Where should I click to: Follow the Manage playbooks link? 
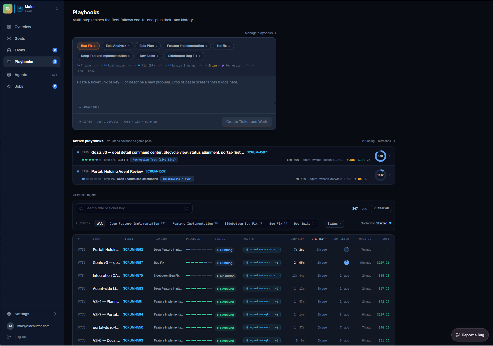pos(260,33)
